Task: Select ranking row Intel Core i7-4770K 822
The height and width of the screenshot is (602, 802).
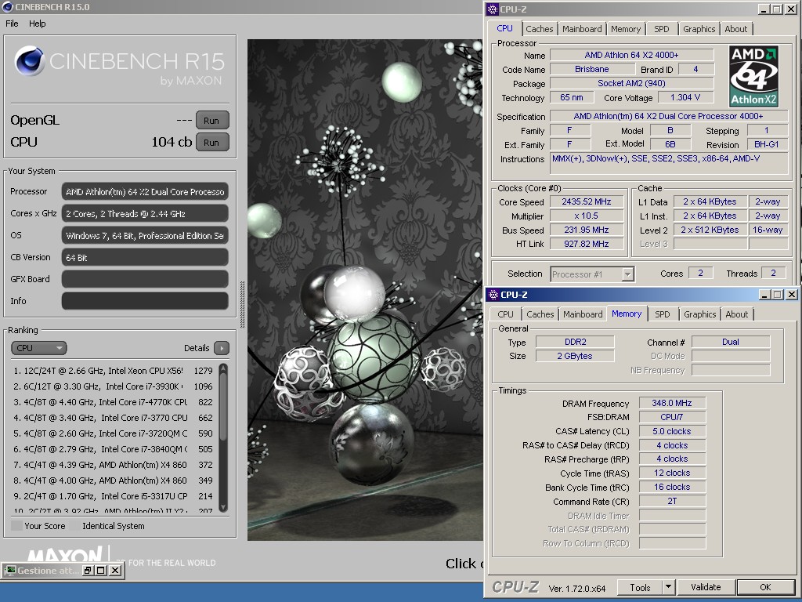Action: pyautogui.click(x=113, y=402)
